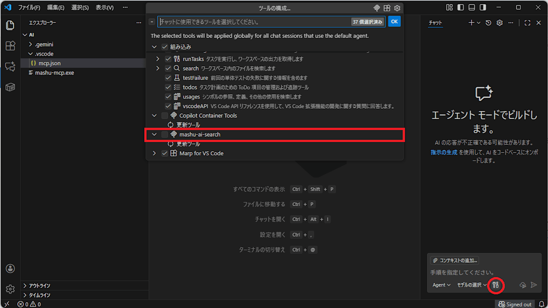
Task: Toggle bottom panel layout icon
Action: point(472,7)
